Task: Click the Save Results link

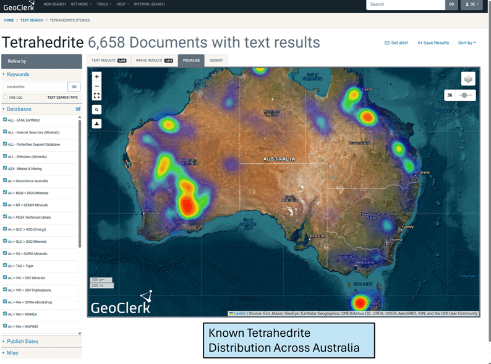Action: coord(433,43)
